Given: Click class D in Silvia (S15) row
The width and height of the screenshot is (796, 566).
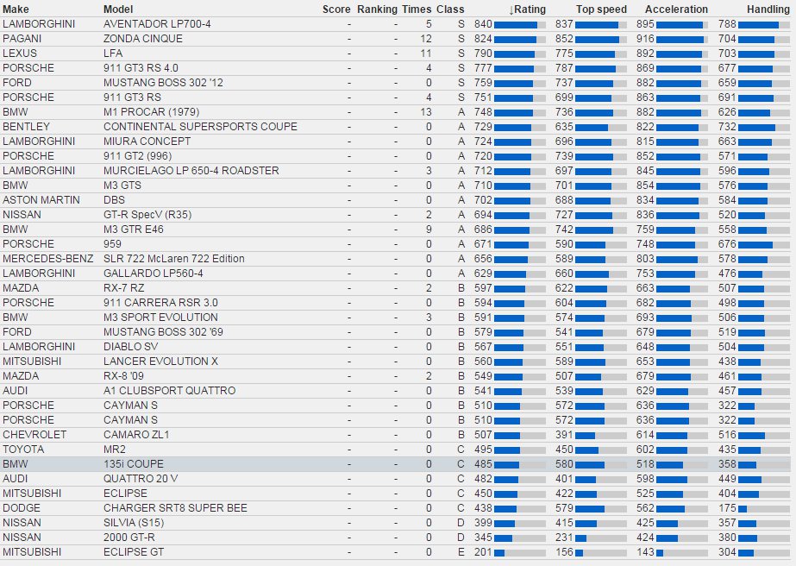Looking at the screenshot, I should pos(461,523).
